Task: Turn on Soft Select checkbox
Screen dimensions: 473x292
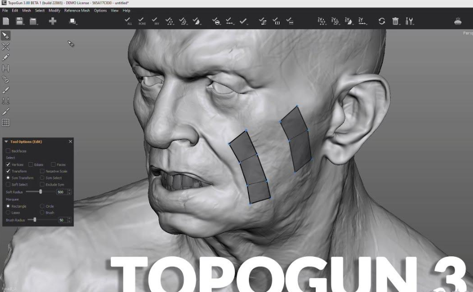Action: 8,185
